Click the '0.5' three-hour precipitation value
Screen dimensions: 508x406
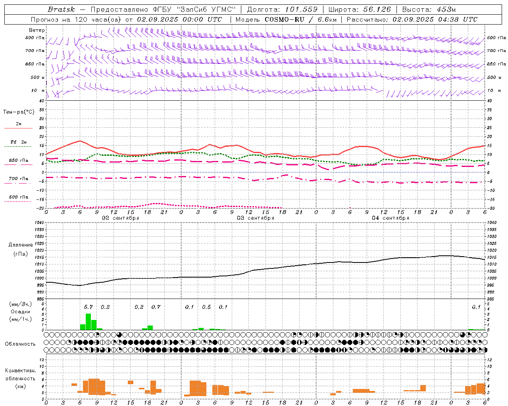pyautogui.click(x=206, y=307)
